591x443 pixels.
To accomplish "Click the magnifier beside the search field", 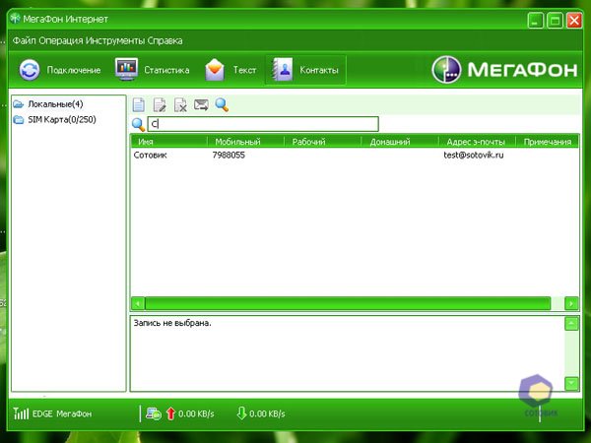I will point(138,124).
